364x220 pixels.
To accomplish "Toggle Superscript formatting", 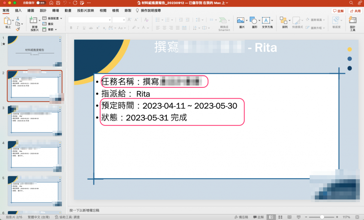I will [98, 28].
